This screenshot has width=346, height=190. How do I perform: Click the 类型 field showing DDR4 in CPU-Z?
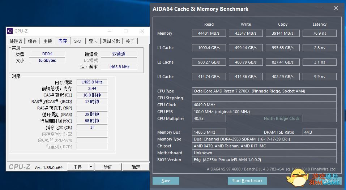[47, 54]
